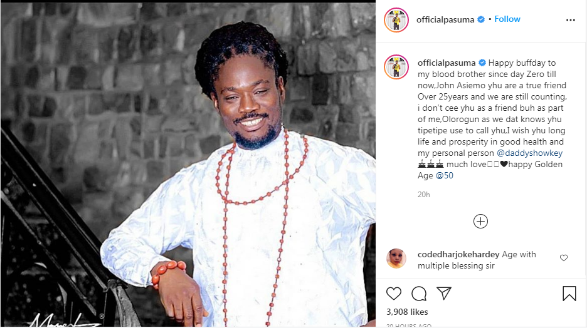Image resolution: width=587 pixels, height=328 pixels.
Task: Save the post with the bookmark icon
Action: 569,293
